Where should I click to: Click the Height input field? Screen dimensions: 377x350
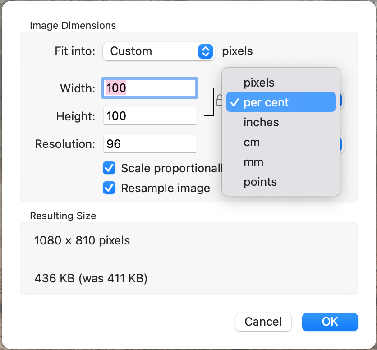point(150,116)
